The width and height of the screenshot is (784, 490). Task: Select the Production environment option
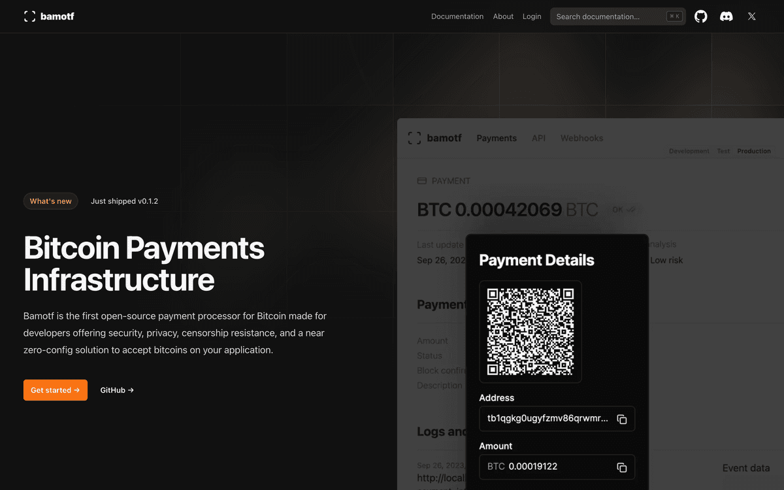click(x=754, y=151)
